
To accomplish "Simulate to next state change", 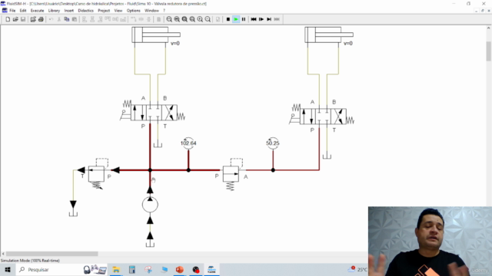I will [269, 19].
